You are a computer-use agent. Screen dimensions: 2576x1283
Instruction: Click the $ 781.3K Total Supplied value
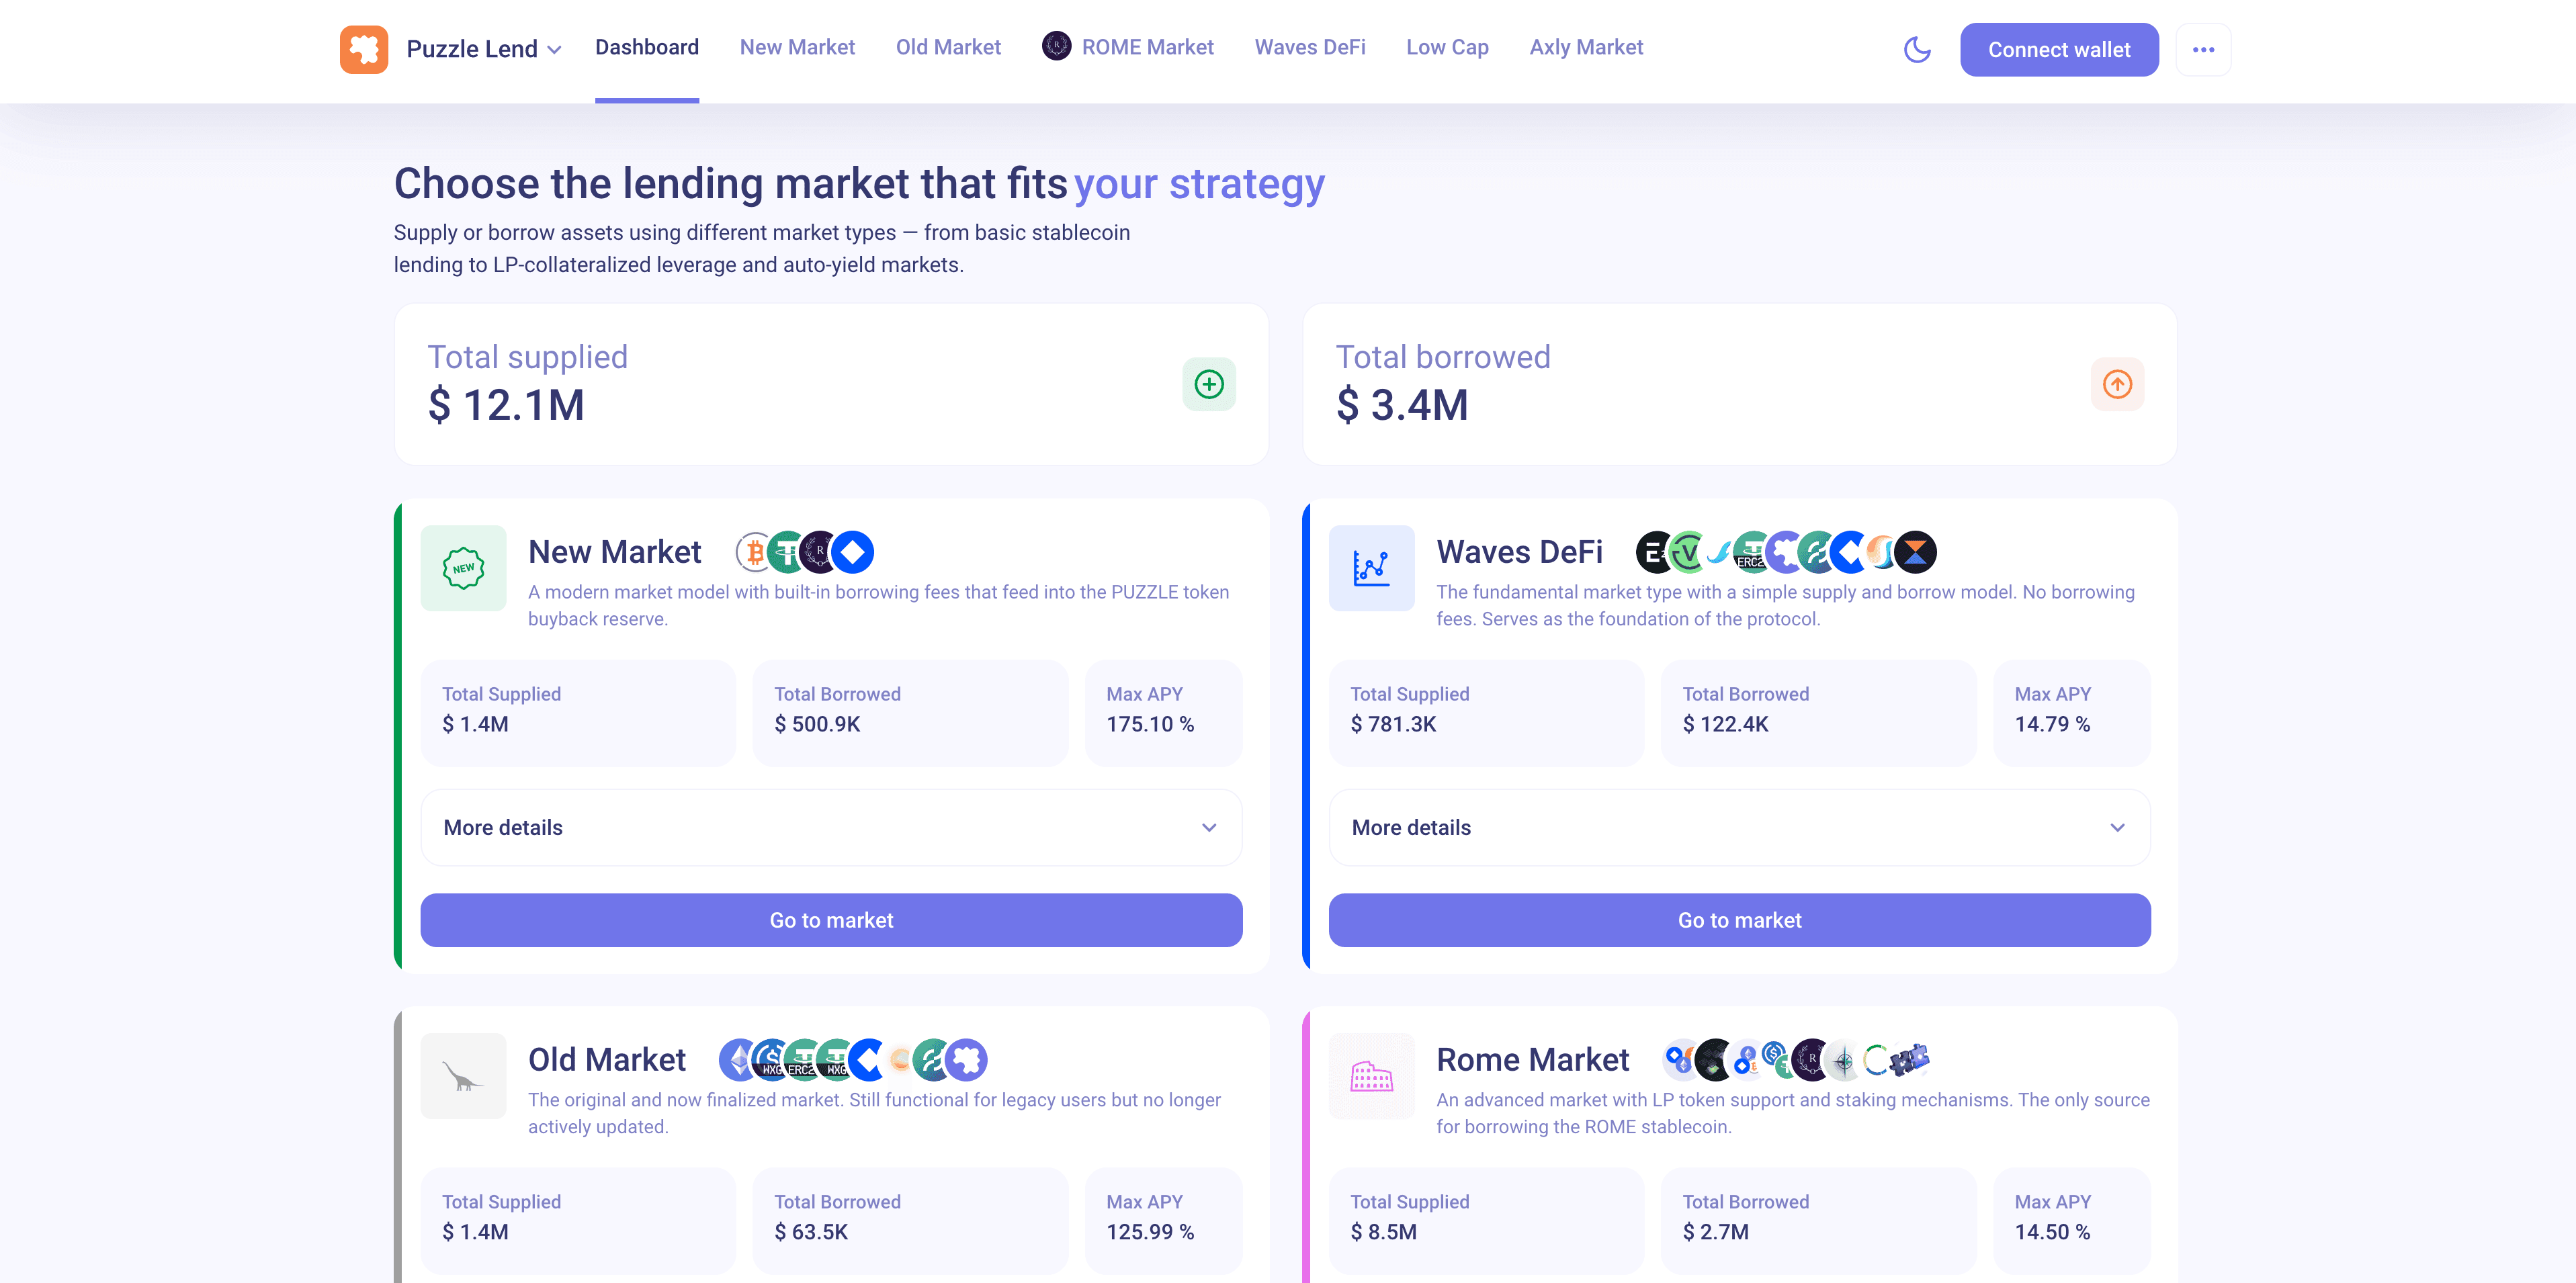(1393, 724)
